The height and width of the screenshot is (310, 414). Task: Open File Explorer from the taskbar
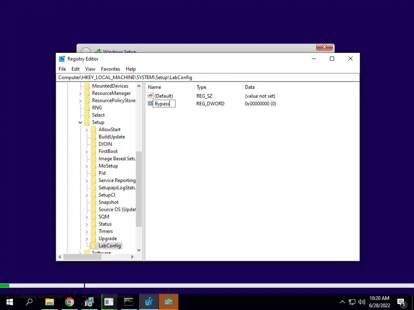49,302
